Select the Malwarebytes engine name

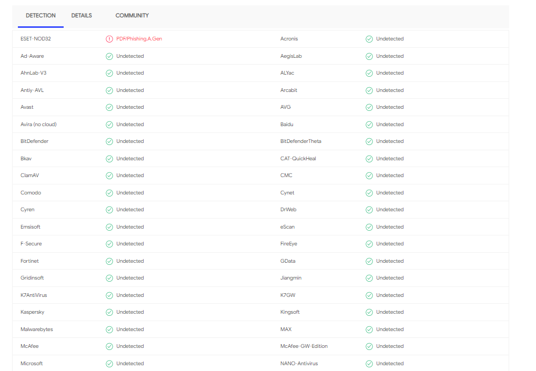point(37,329)
